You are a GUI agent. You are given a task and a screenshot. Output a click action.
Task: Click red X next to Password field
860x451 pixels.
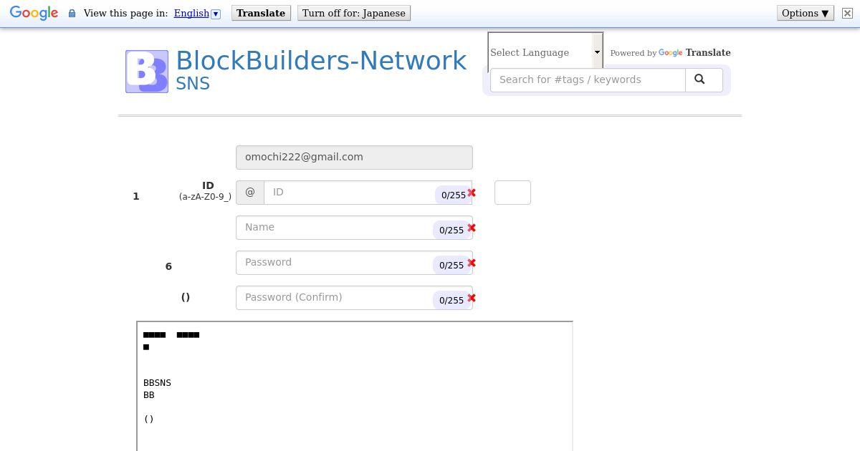tap(472, 263)
